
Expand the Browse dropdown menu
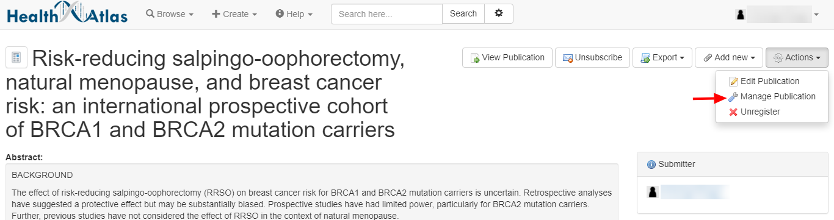[x=170, y=14]
